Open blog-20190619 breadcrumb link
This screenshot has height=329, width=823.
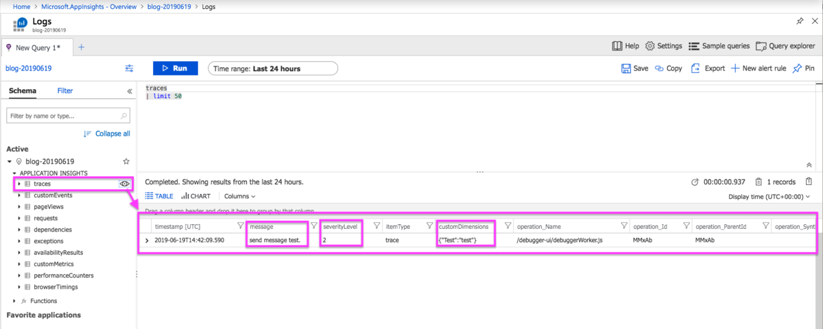click(169, 6)
